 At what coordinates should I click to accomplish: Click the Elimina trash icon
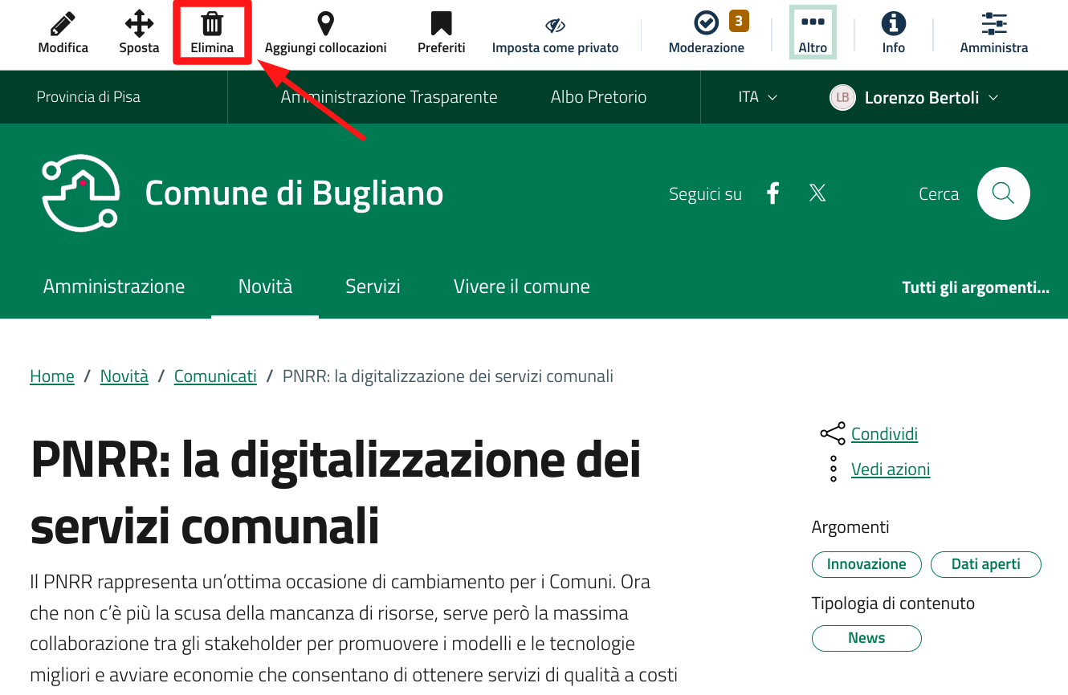(x=212, y=25)
